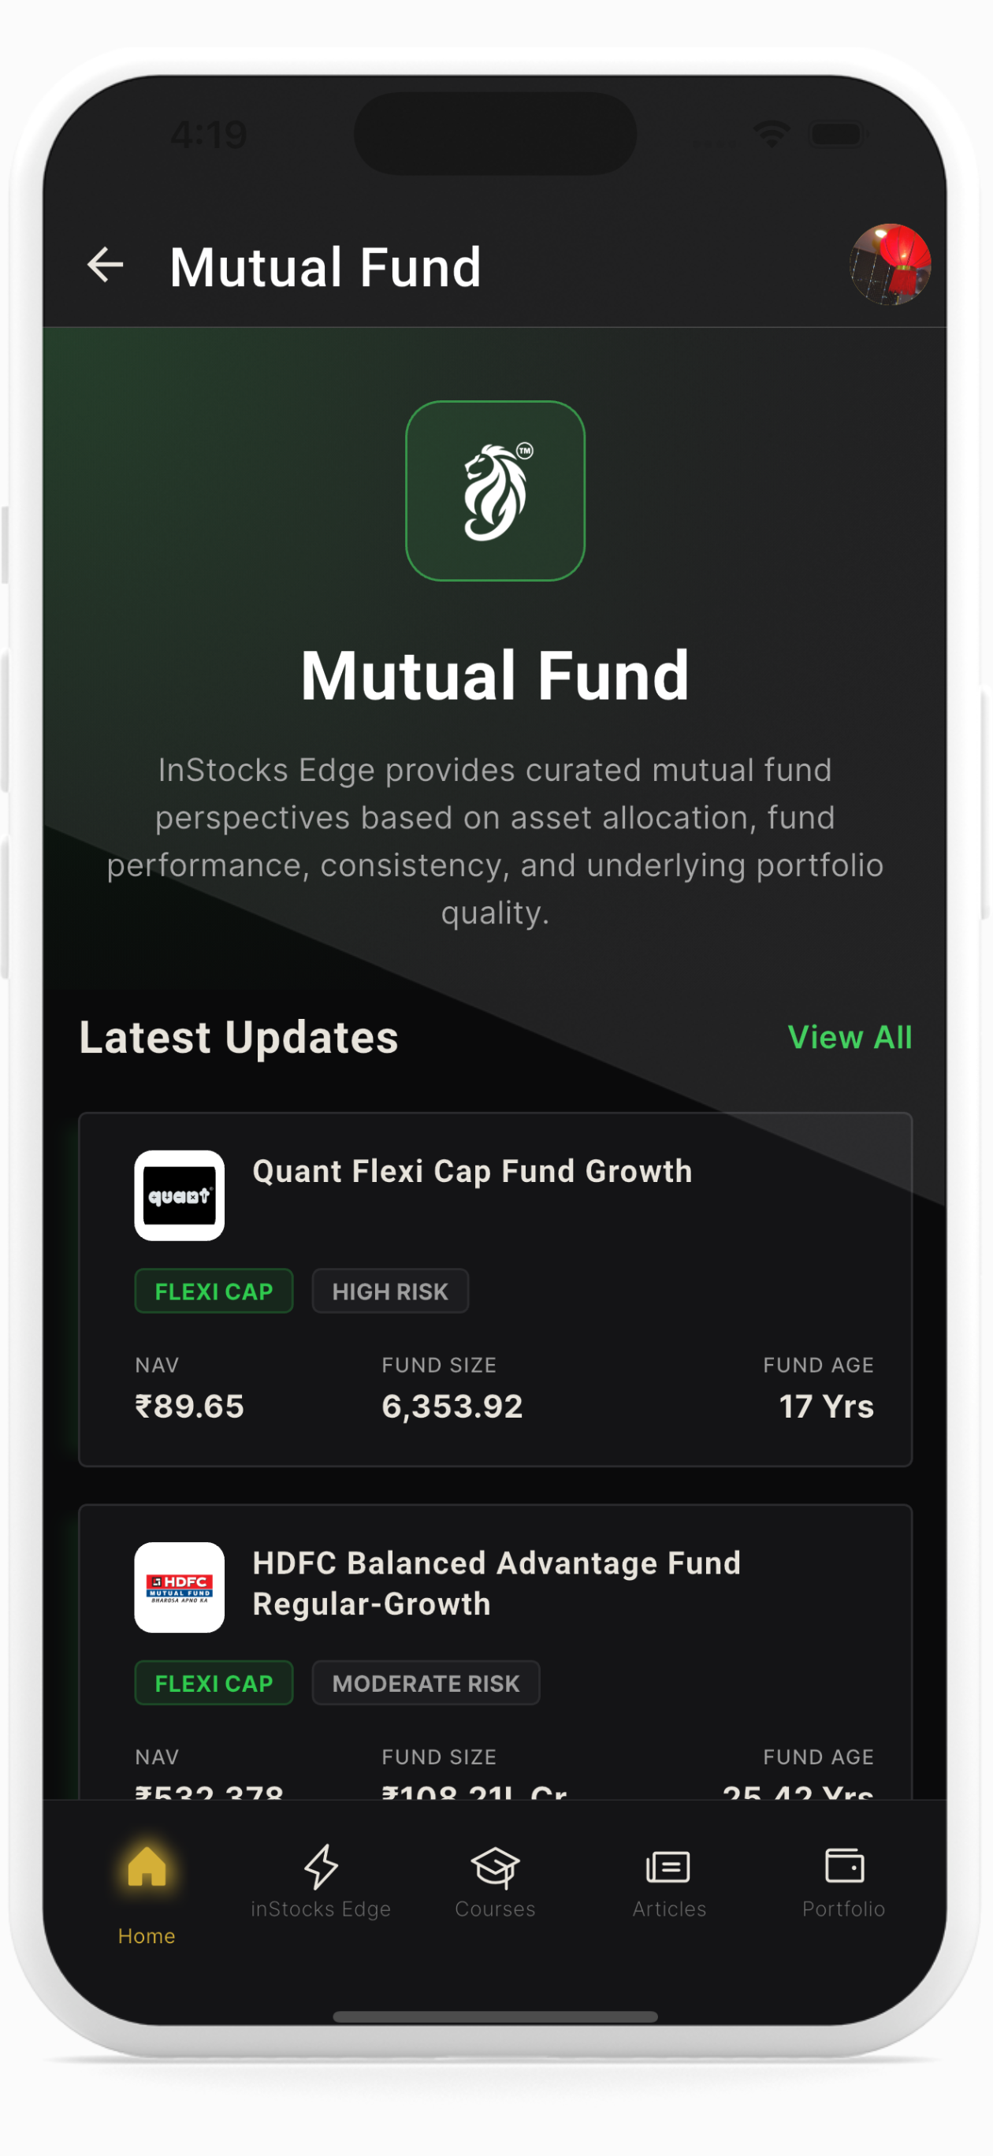The height and width of the screenshot is (2156, 993).
Task: Tap the Home house icon
Action: (147, 1867)
